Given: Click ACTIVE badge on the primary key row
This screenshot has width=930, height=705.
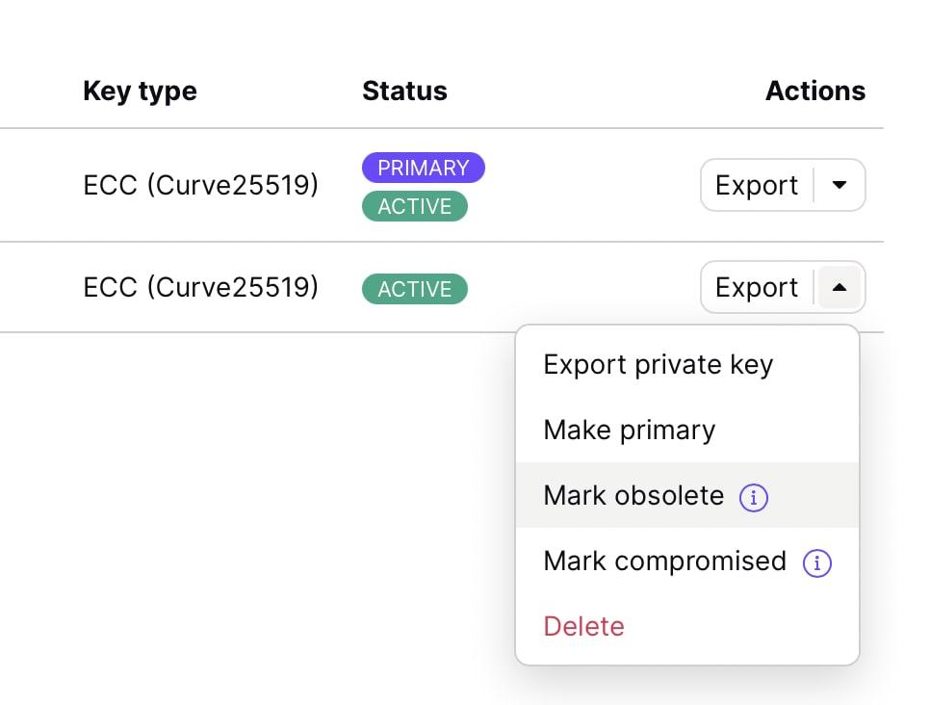Looking at the screenshot, I should tap(414, 206).
